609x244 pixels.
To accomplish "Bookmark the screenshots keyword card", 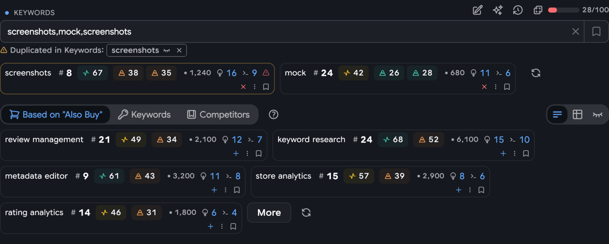I will (x=266, y=87).
